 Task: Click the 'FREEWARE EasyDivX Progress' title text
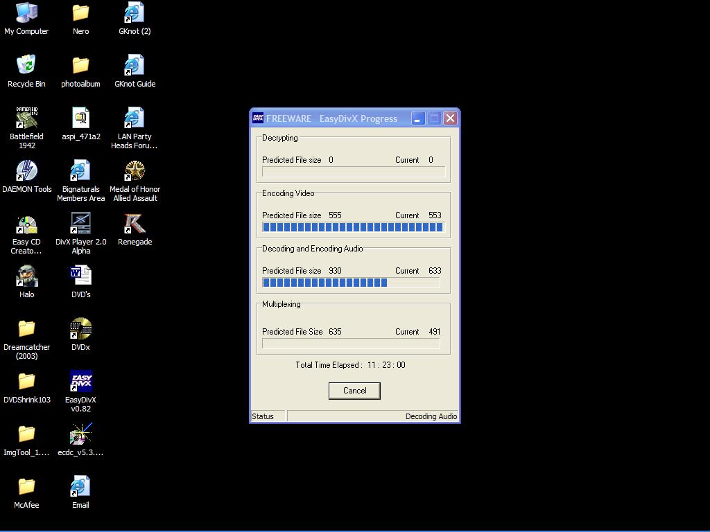332,118
